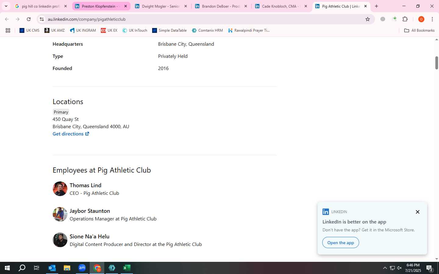Open Jaybor Staunton's profile name link
439x274 pixels.
click(90, 211)
